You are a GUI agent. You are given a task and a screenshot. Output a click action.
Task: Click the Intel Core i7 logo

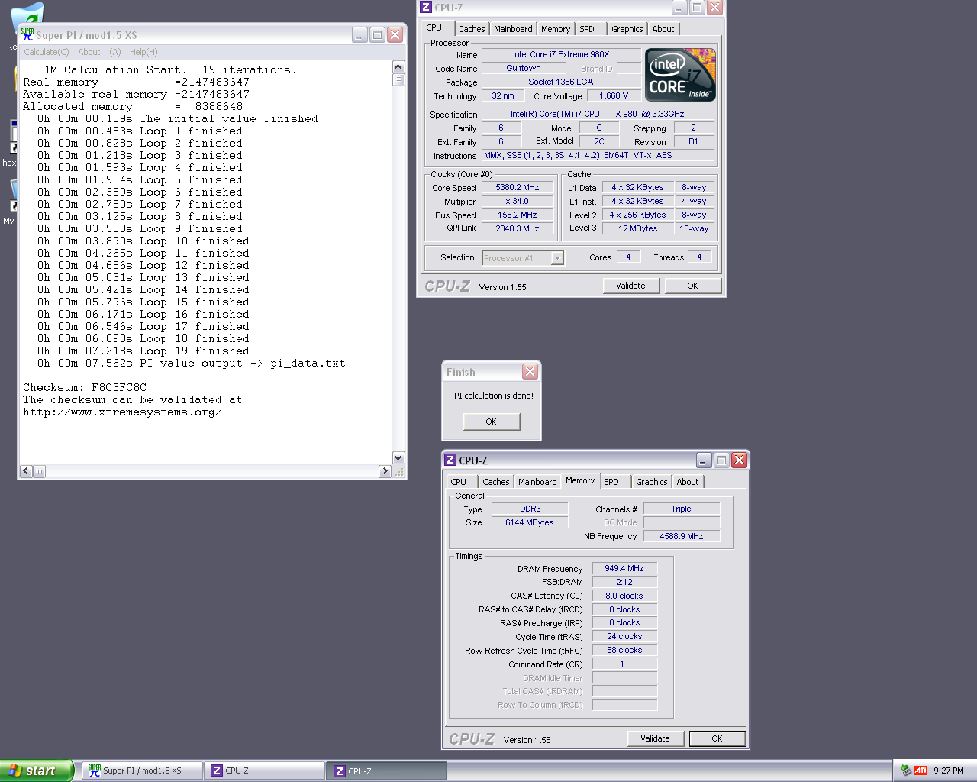[x=680, y=75]
